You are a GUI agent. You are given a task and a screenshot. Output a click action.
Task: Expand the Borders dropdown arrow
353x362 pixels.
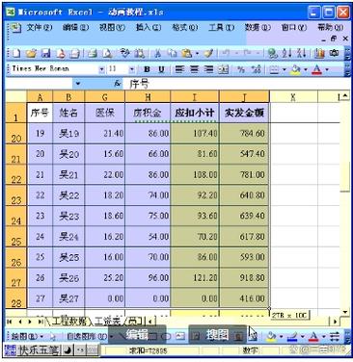[x=285, y=69]
